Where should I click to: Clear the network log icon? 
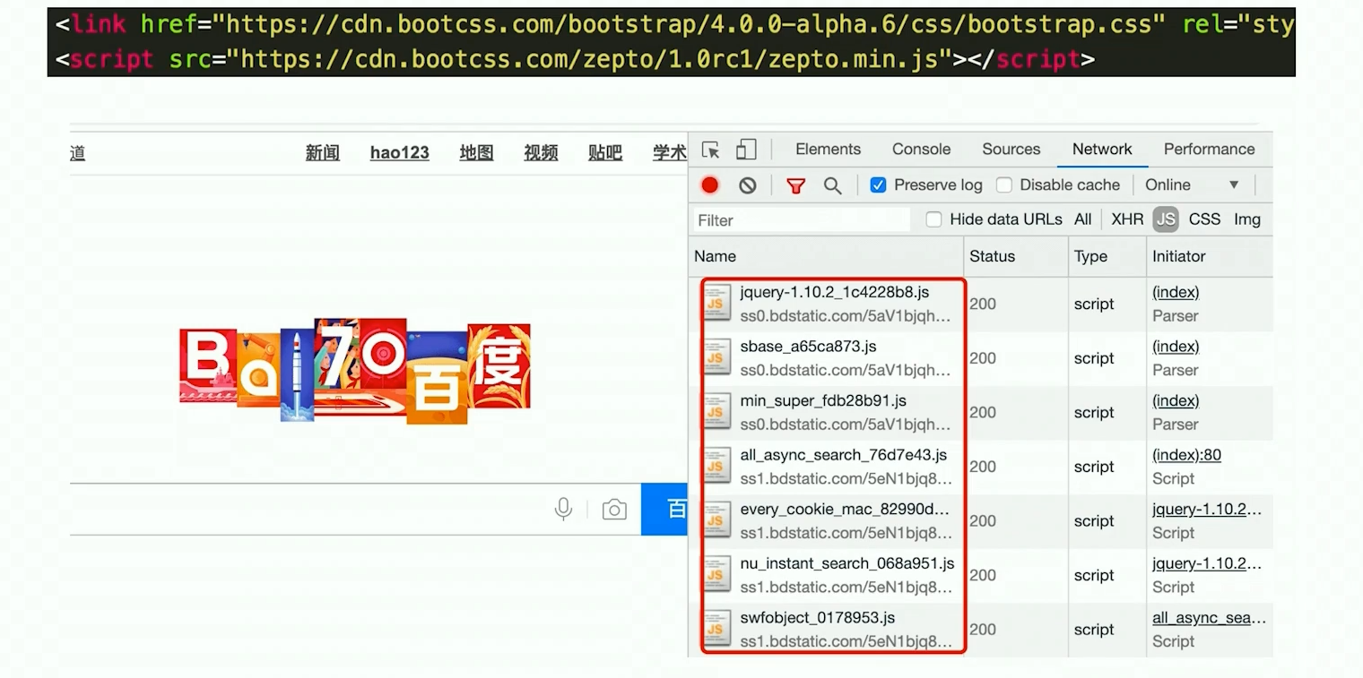point(748,185)
